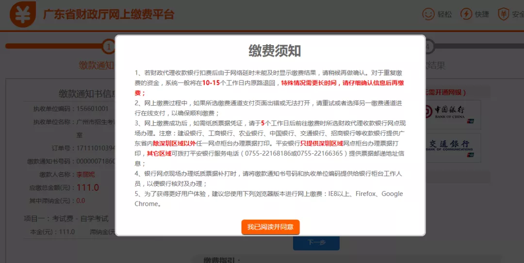This screenshot has width=524, height=263.
Task: Click the shield 安全 icon
Action: pyautogui.click(x=504, y=14)
